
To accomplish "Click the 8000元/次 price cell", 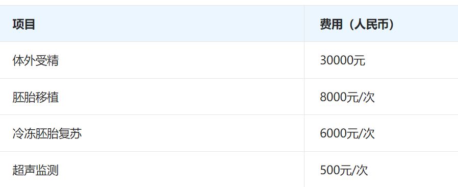I will 381,97.
